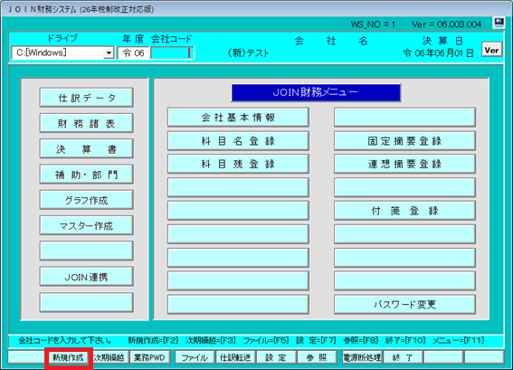The height and width of the screenshot is (370, 513).
Task: Click the 終了=[F10] hint text
Action: coord(405,340)
